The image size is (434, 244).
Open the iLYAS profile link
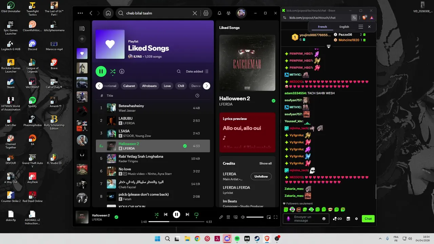[x=137, y=57]
